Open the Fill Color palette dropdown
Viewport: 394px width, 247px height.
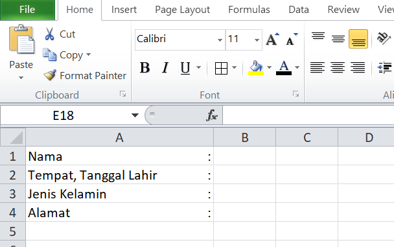pos(269,67)
